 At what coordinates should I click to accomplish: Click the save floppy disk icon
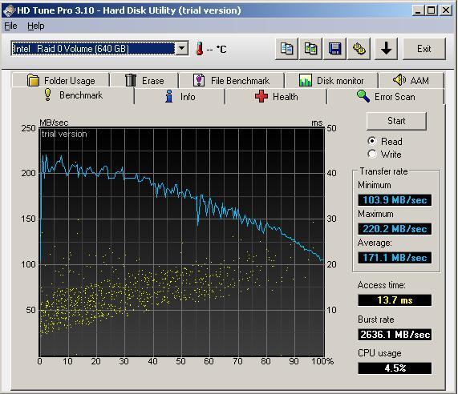tap(334, 49)
